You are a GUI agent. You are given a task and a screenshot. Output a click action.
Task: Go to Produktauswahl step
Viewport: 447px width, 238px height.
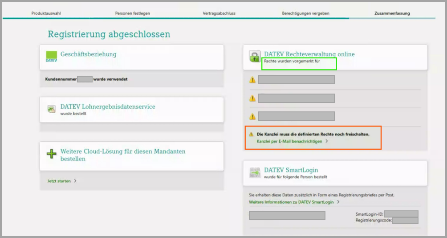[46, 13]
